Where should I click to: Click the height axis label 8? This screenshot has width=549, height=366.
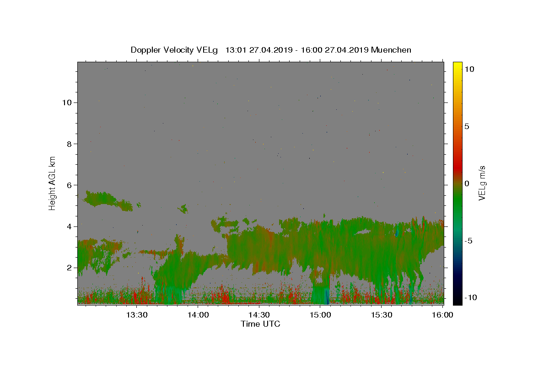(69, 144)
